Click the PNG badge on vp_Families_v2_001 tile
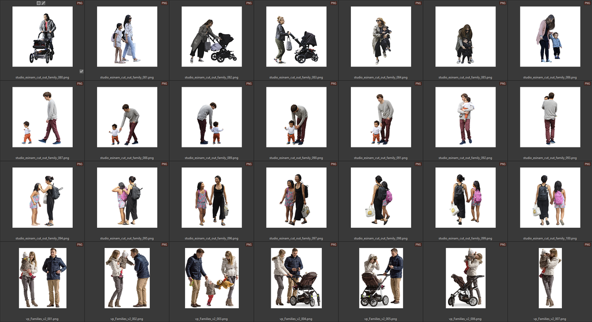The width and height of the screenshot is (592, 322). point(80,245)
